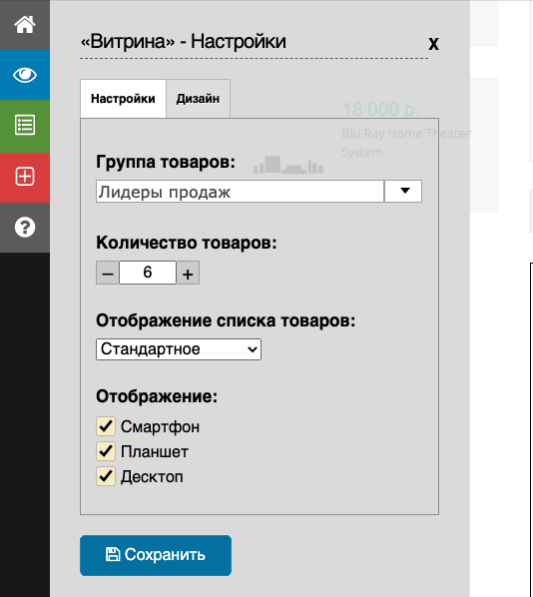Click the Лидеры продаж combo box field

pyautogui.click(x=240, y=191)
